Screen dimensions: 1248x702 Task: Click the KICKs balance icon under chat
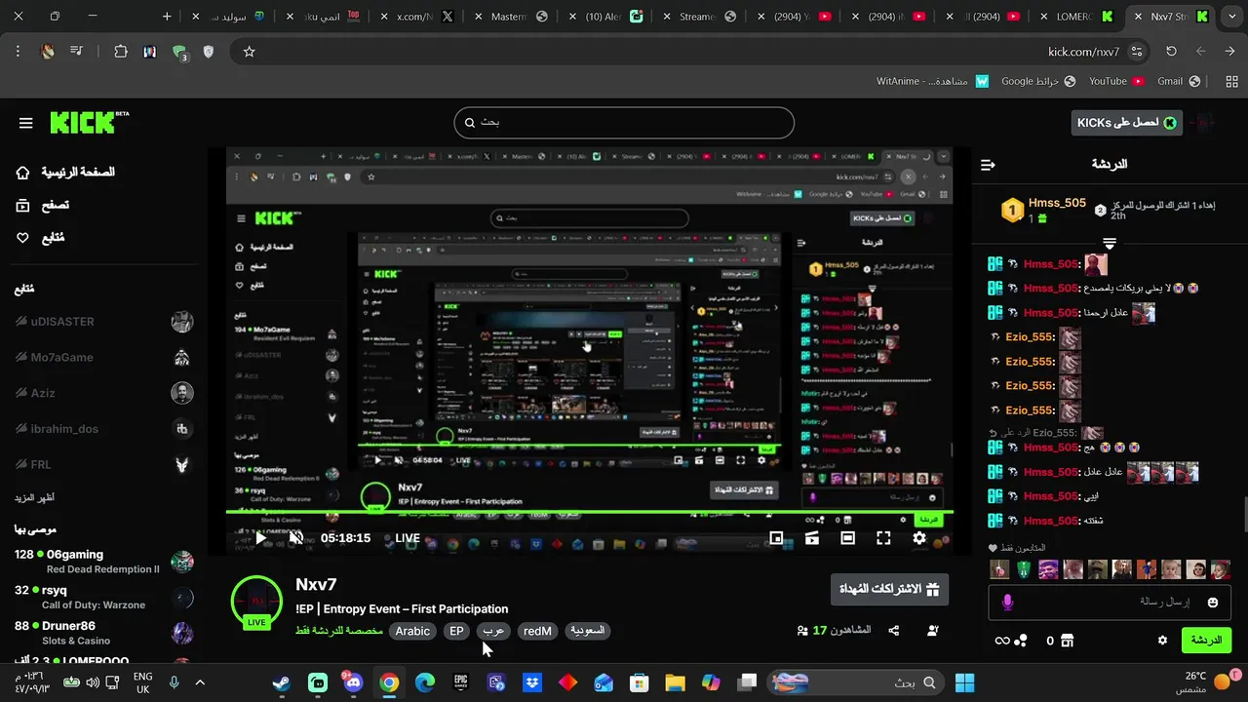point(1021,641)
